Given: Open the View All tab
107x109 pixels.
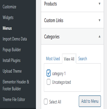Looking at the screenshot, I should pyautogui.click(x=69, y=59).
